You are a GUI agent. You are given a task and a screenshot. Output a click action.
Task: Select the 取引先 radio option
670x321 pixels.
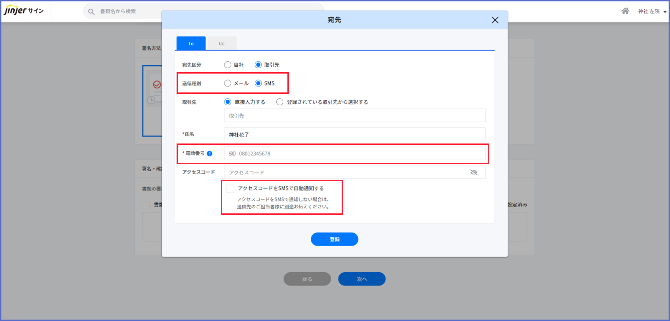tap(258, 65)
